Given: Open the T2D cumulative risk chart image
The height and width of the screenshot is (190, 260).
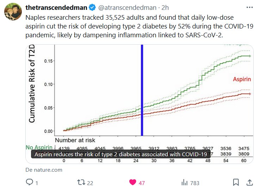Looking at the screenshot, I should click(139, 91).
